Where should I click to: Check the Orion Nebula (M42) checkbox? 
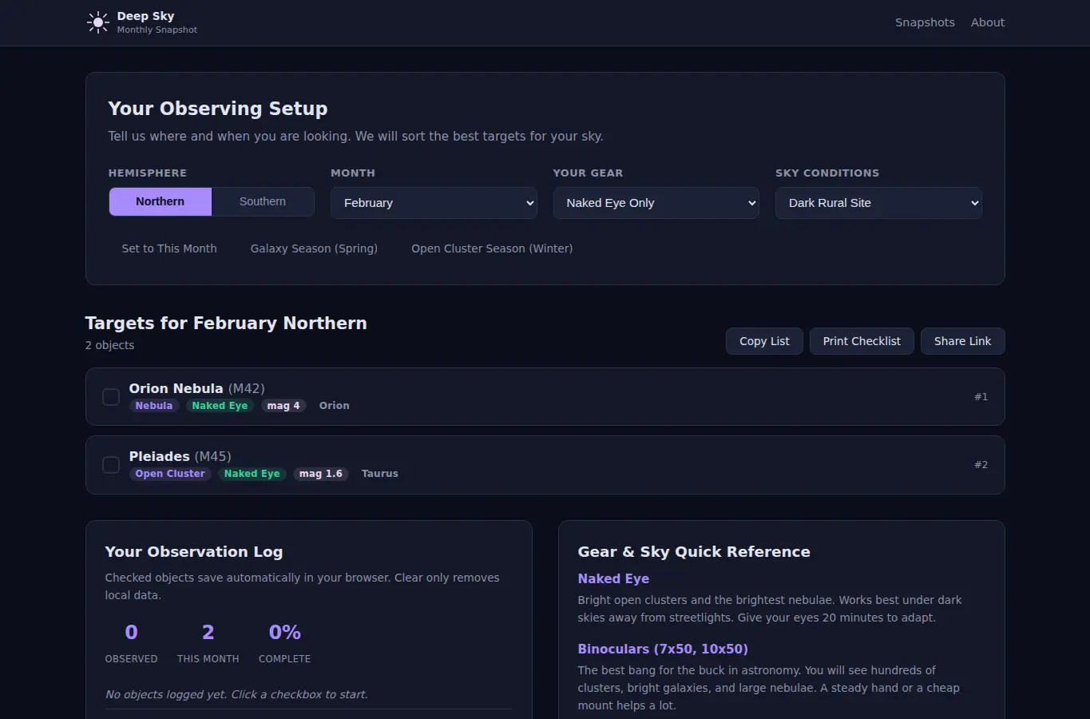coord(111,397)
